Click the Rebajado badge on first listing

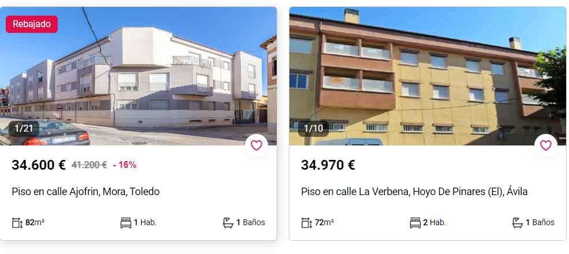[x=32, y=24]
